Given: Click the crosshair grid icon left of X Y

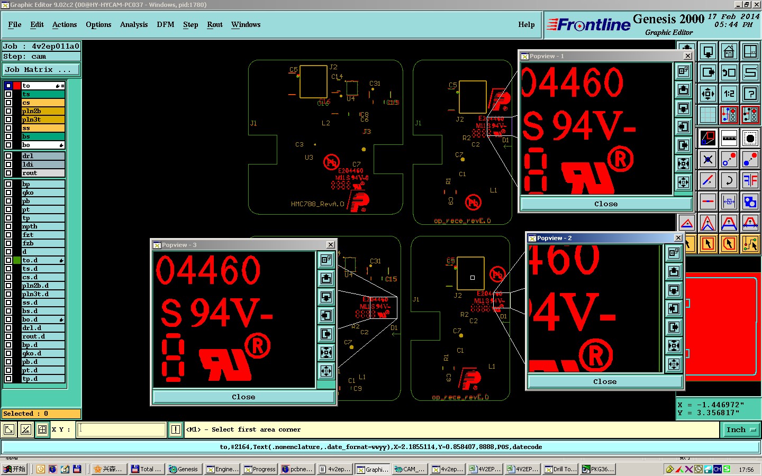Looking at the screenshot, I should tap(42, 429).
